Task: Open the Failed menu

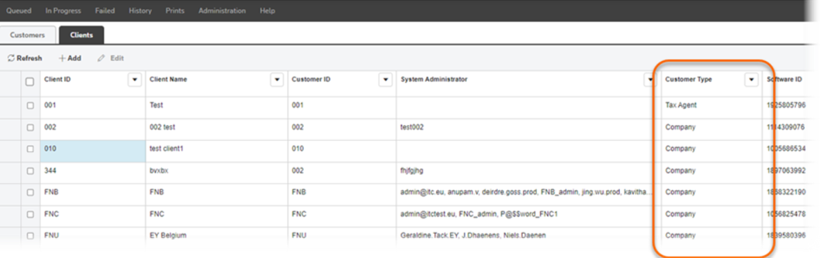Action: click(x=105, y=10)
